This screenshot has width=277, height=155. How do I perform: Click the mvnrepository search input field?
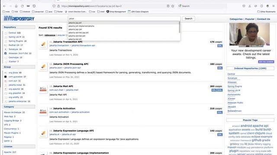tap(124, 19)
